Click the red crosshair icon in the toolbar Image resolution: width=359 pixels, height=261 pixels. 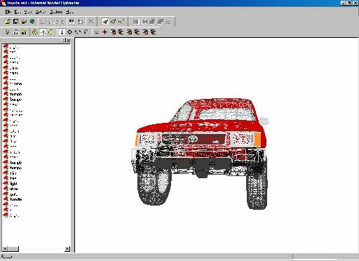pos(104,32)
